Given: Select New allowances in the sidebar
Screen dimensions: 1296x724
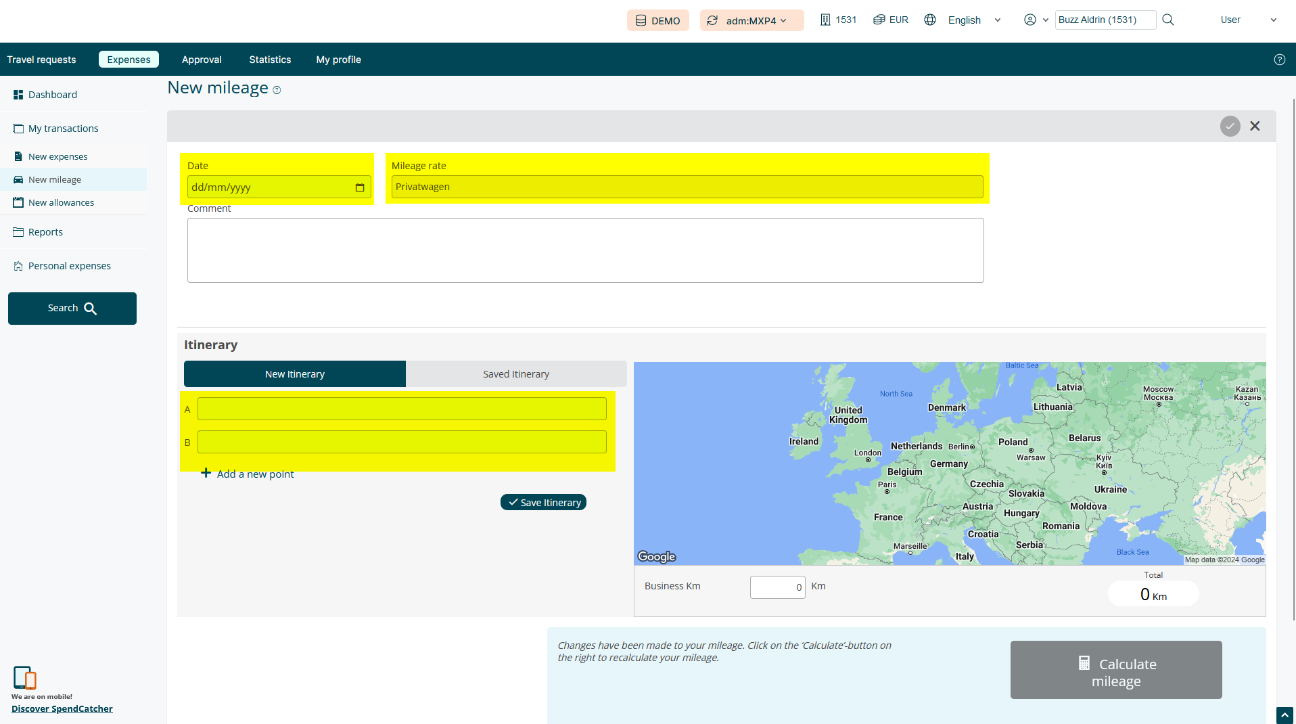Looking at the screenshot, I should 61,202.
